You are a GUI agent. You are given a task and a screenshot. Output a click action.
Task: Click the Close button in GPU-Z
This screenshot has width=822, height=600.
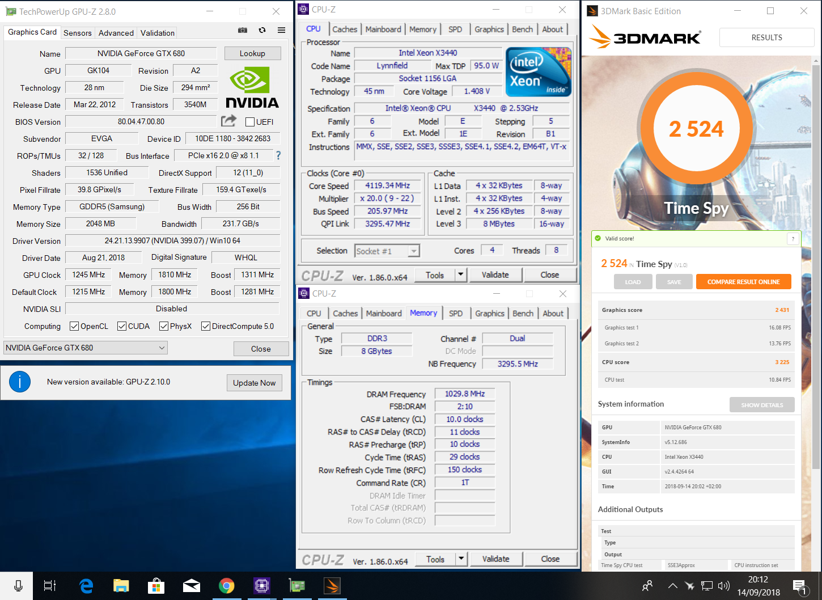[x=261, y=349]
